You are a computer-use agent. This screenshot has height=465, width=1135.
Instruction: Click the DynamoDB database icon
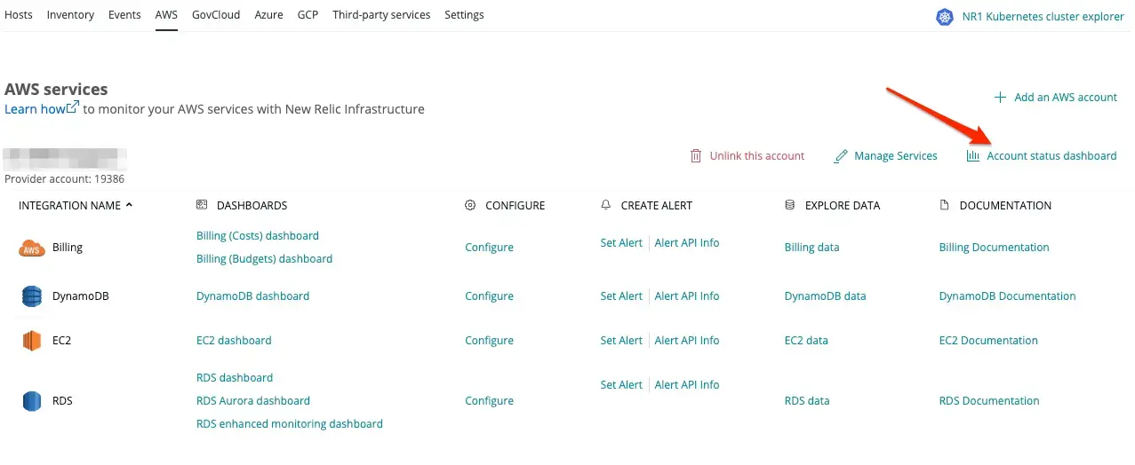[x=32, y=296]
